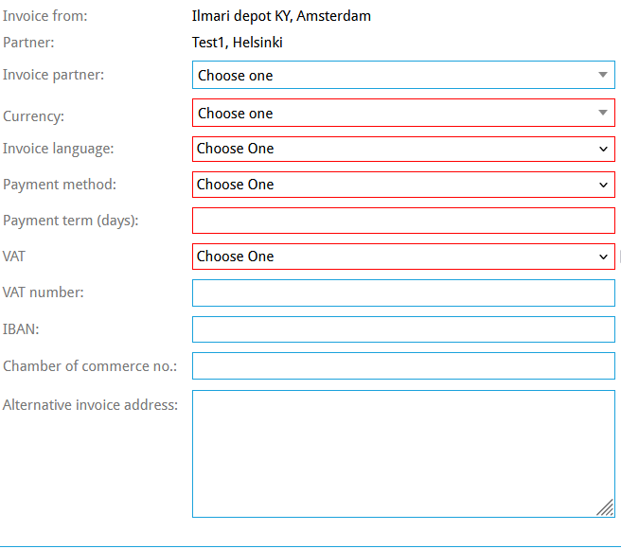Open the Currency dropdown
621x549 pixels.
[403, 113]
